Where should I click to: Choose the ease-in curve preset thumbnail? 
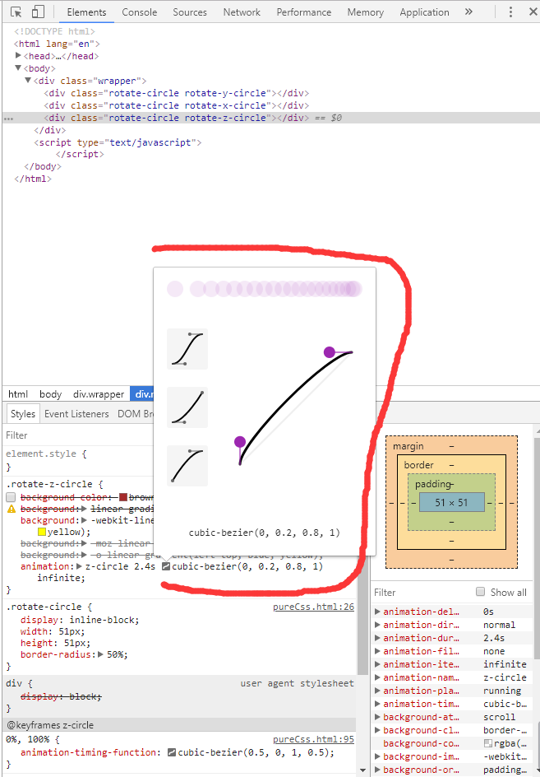[187, 407]
